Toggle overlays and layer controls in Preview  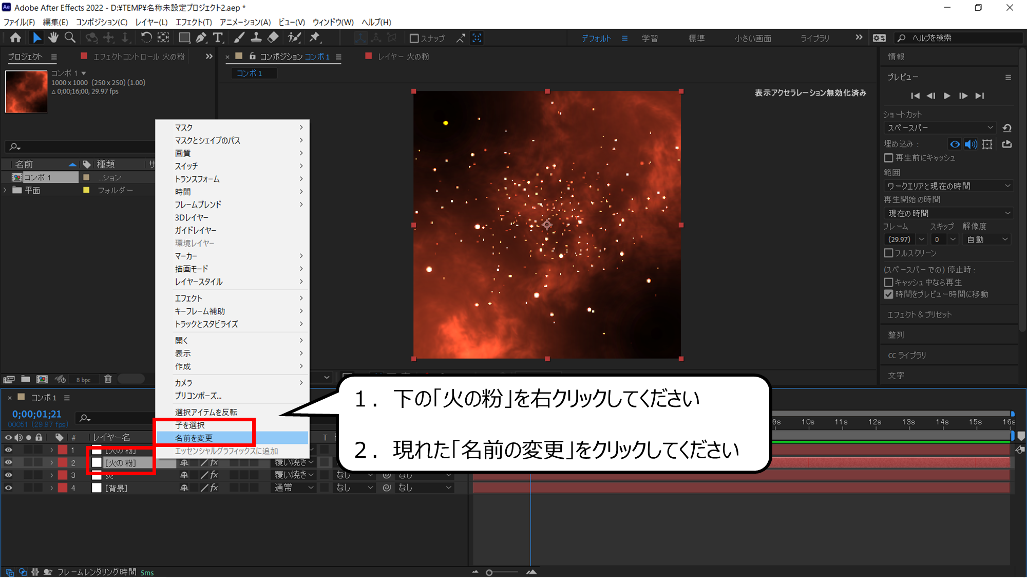point(987,144)
